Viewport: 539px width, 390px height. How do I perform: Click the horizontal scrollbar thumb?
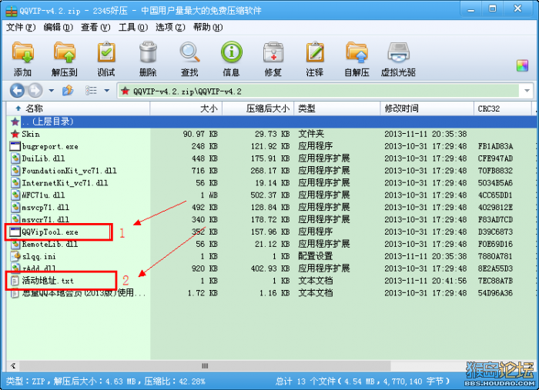tap(205, 366)
